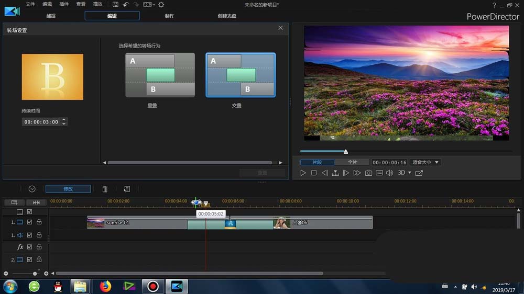
Task: Delete selection with the trash icon
Action: click(x=105, y=189)
